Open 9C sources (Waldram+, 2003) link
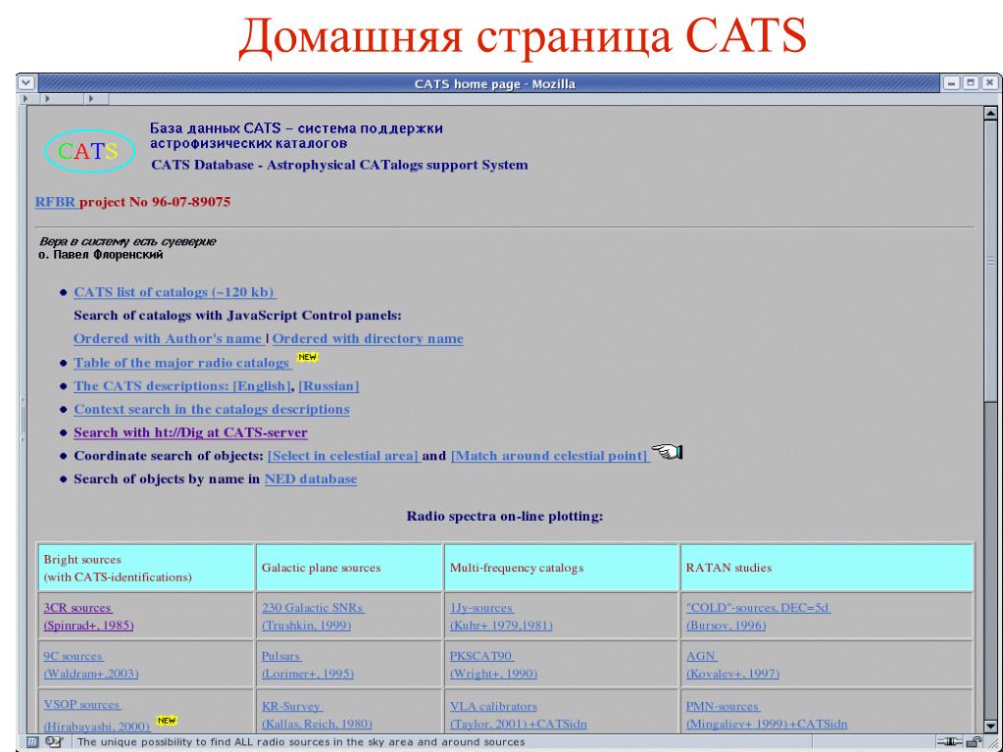This screenshot has width=1003, height=752. point(91,665)
